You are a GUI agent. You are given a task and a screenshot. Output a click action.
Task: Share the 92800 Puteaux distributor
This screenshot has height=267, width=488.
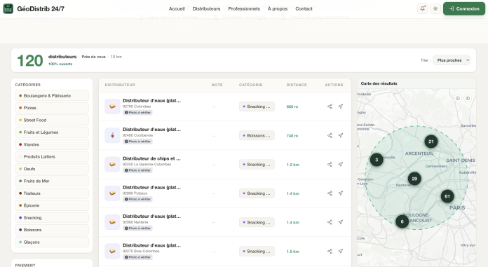(330, 193)
